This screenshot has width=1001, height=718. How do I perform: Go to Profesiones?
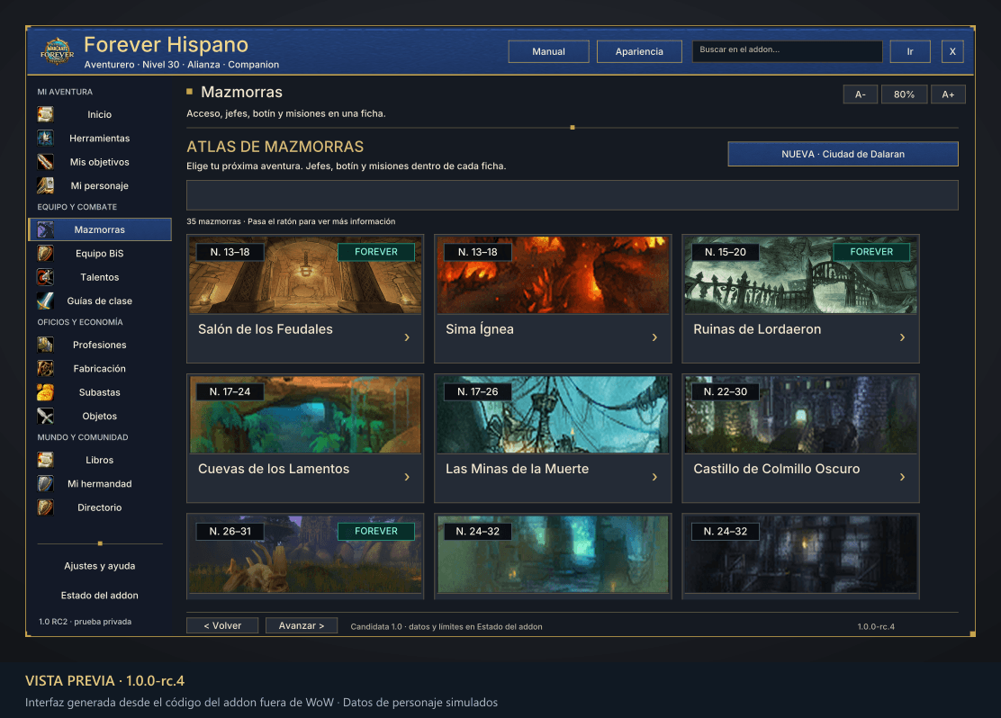pos(100,345)
